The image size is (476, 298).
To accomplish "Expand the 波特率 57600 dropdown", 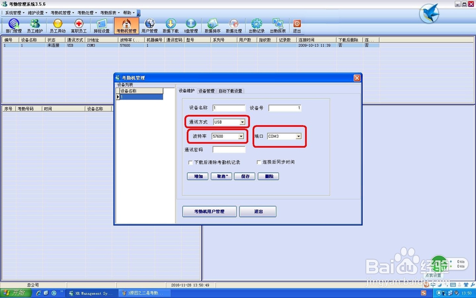I will pos(241,136).
